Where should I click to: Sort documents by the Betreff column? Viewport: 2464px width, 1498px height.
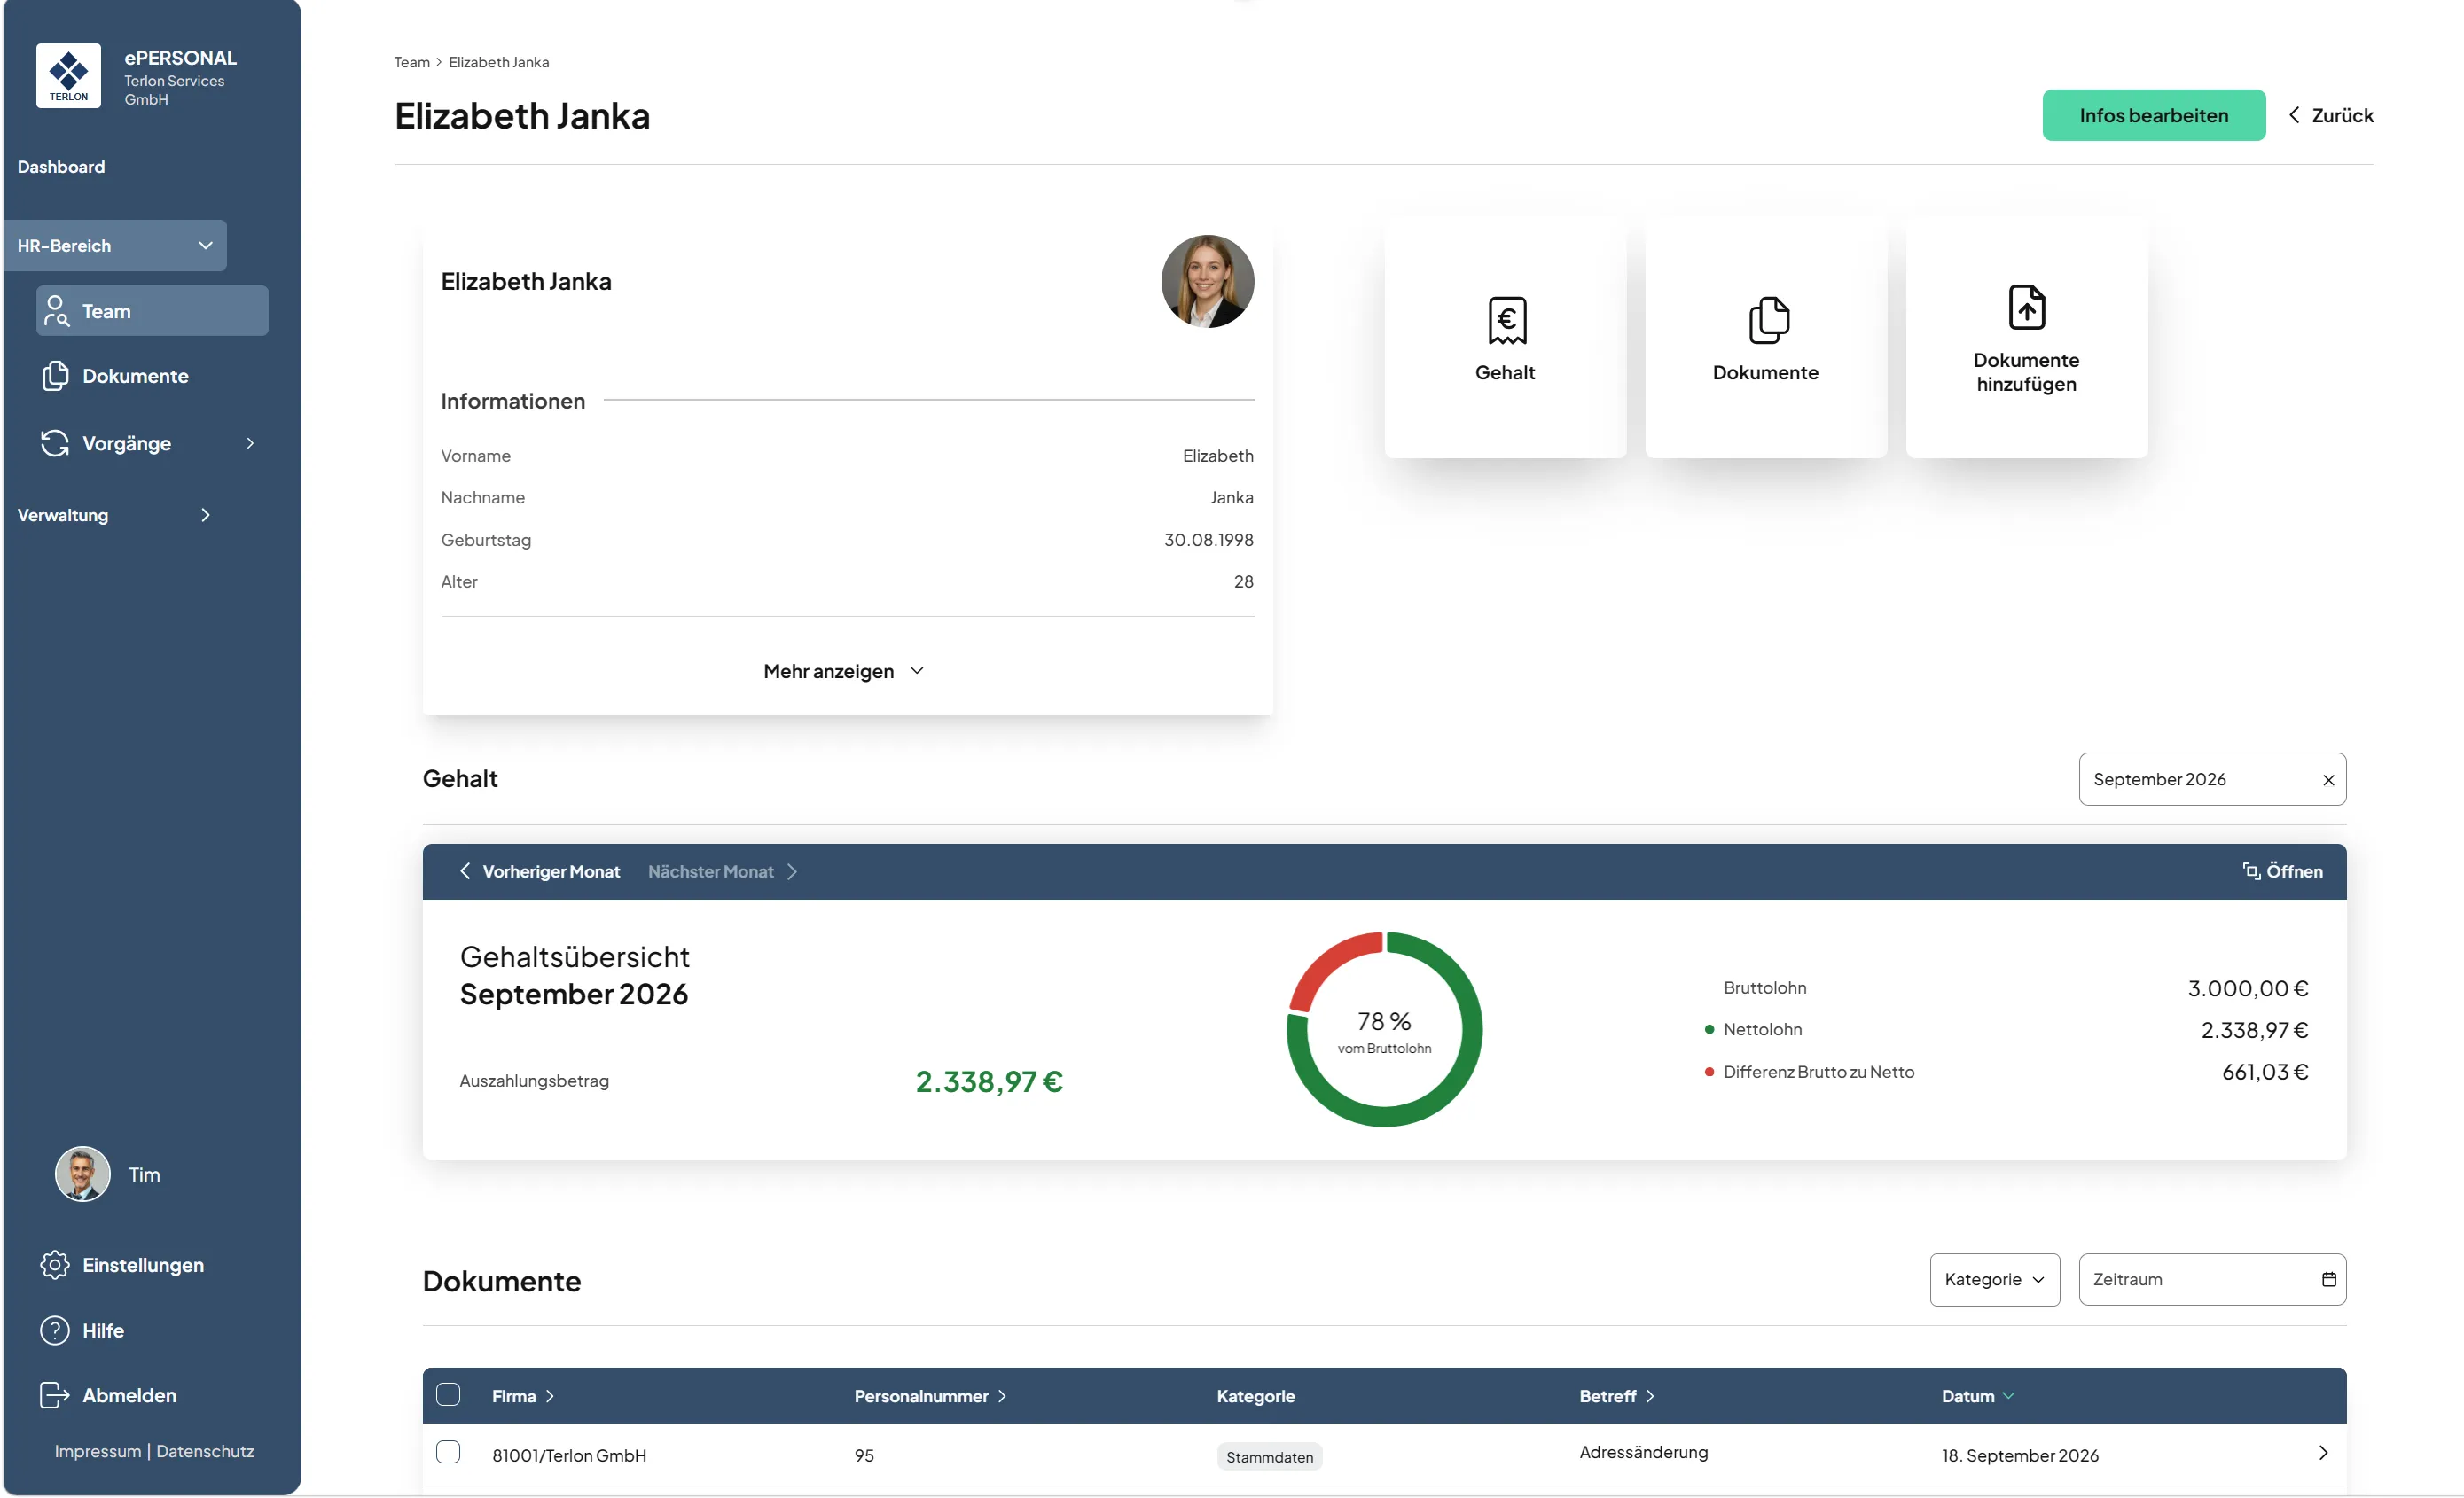pos(1617,1396)
